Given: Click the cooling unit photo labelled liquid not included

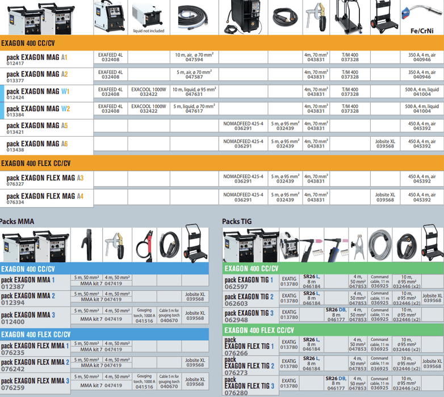Looking at the screenshot, I should coord(148,16).
